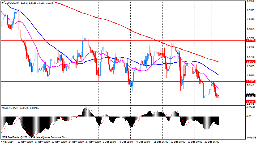Click the 0.00697 MACD scale value
The height and width of the screenshot is (144, 256).
tap(251, 108)
